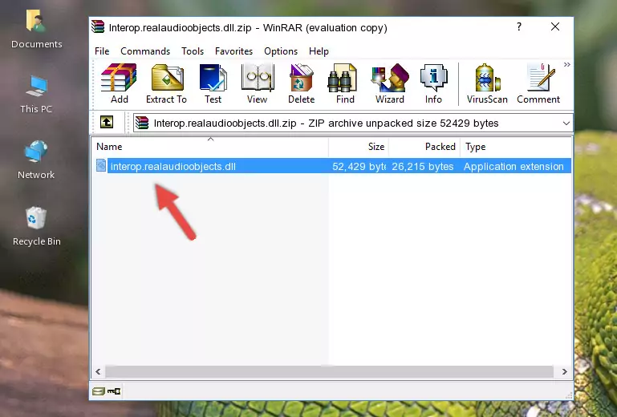617x417 pixels.
Task: Select the Recycle Bin desktop icon
Action: [x=36, y=226]
